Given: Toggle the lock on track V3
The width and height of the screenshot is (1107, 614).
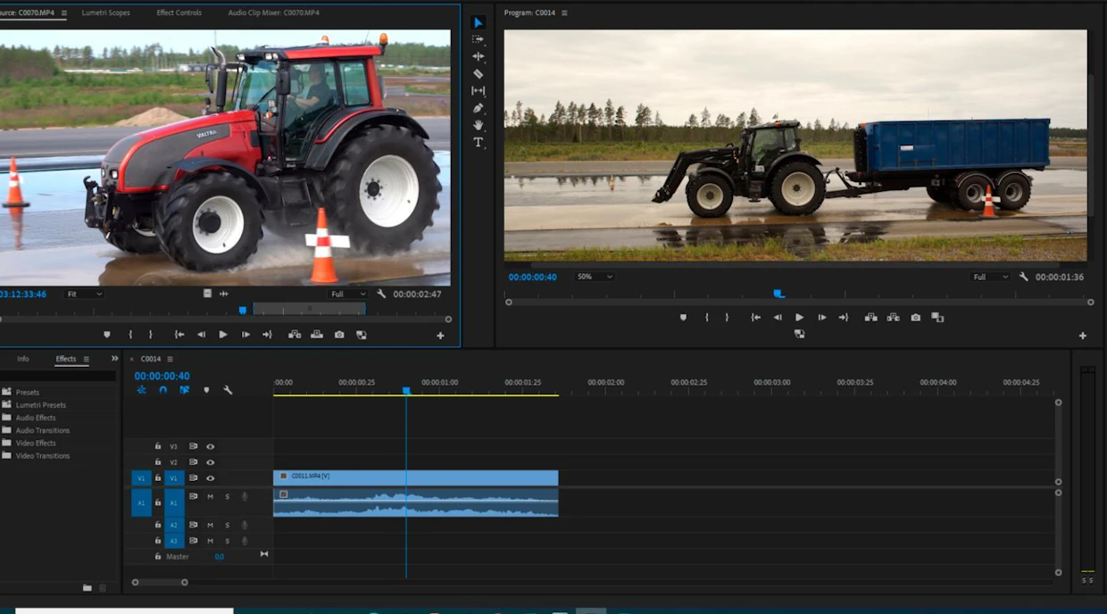Looking at the screenshot, I should tap(158, 446).
